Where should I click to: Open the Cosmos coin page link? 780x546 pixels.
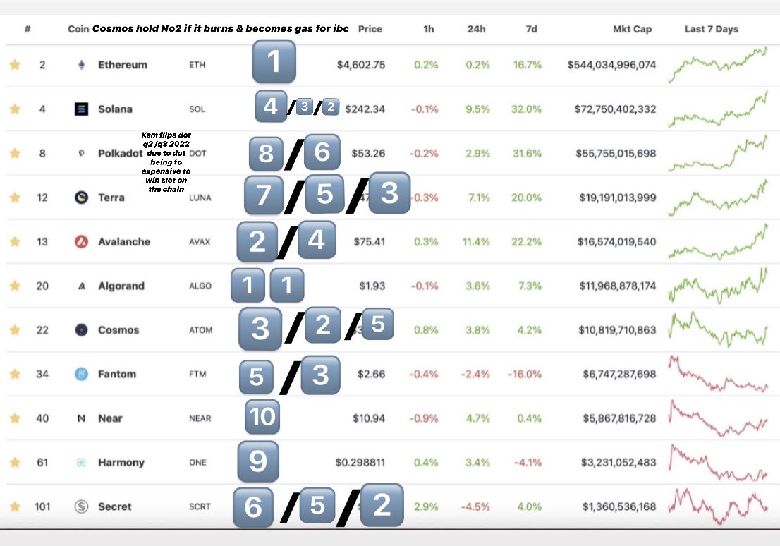(118, 330)
